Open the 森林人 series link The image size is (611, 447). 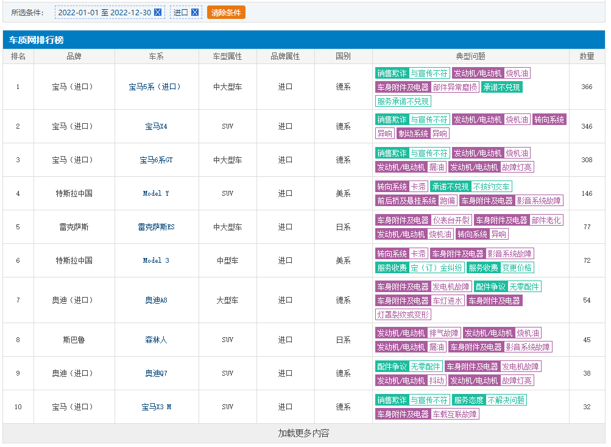tap(156, 340)
